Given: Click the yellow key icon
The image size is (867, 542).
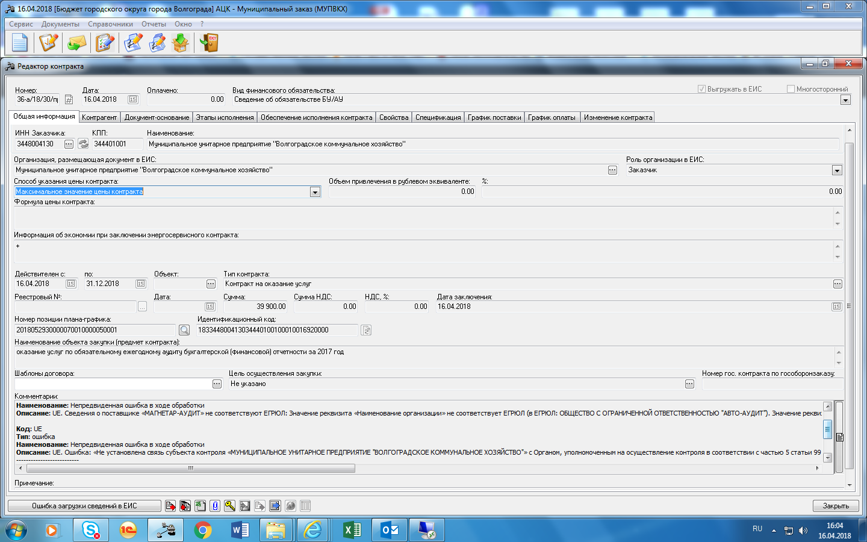Looking at the screenshot, I should [230, 506].
